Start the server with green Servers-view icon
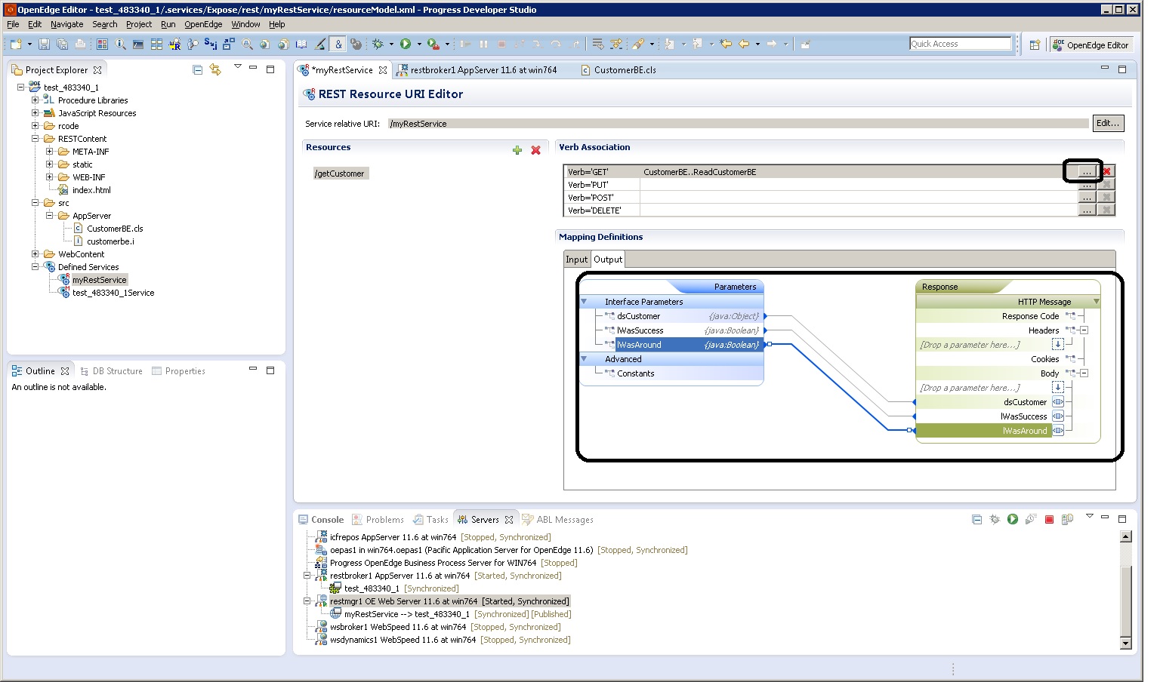 (1013, 519)
